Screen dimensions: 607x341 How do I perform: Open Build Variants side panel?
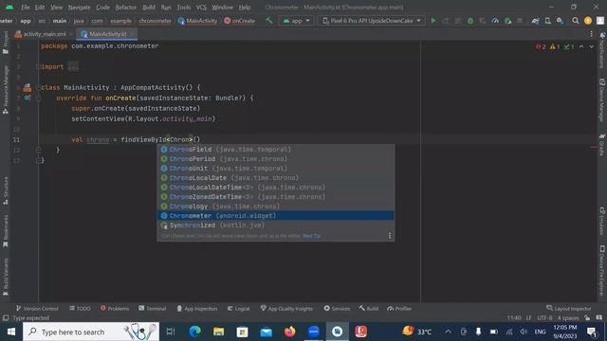coord(6,277)
